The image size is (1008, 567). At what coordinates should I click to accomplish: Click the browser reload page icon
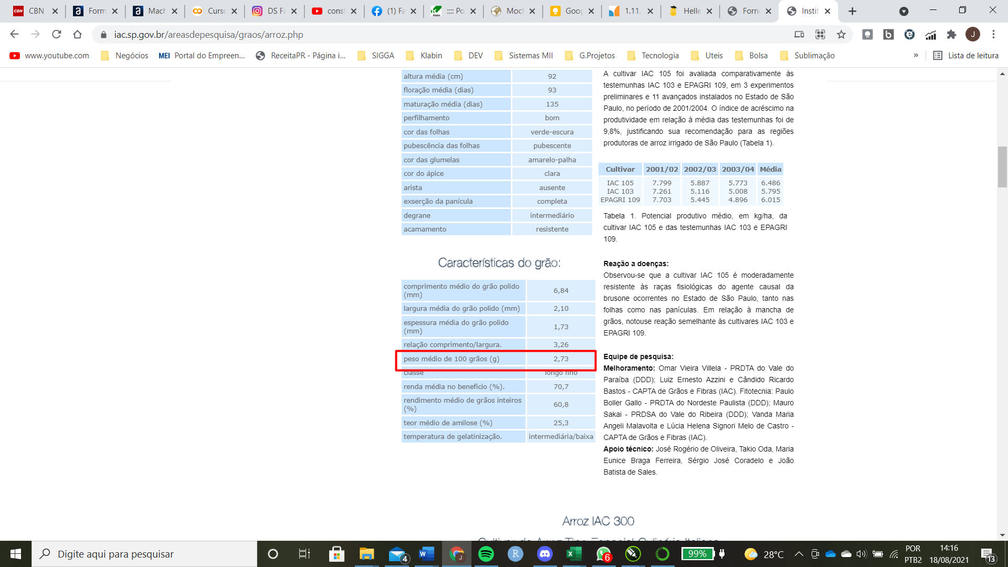[x=57, y=35]
